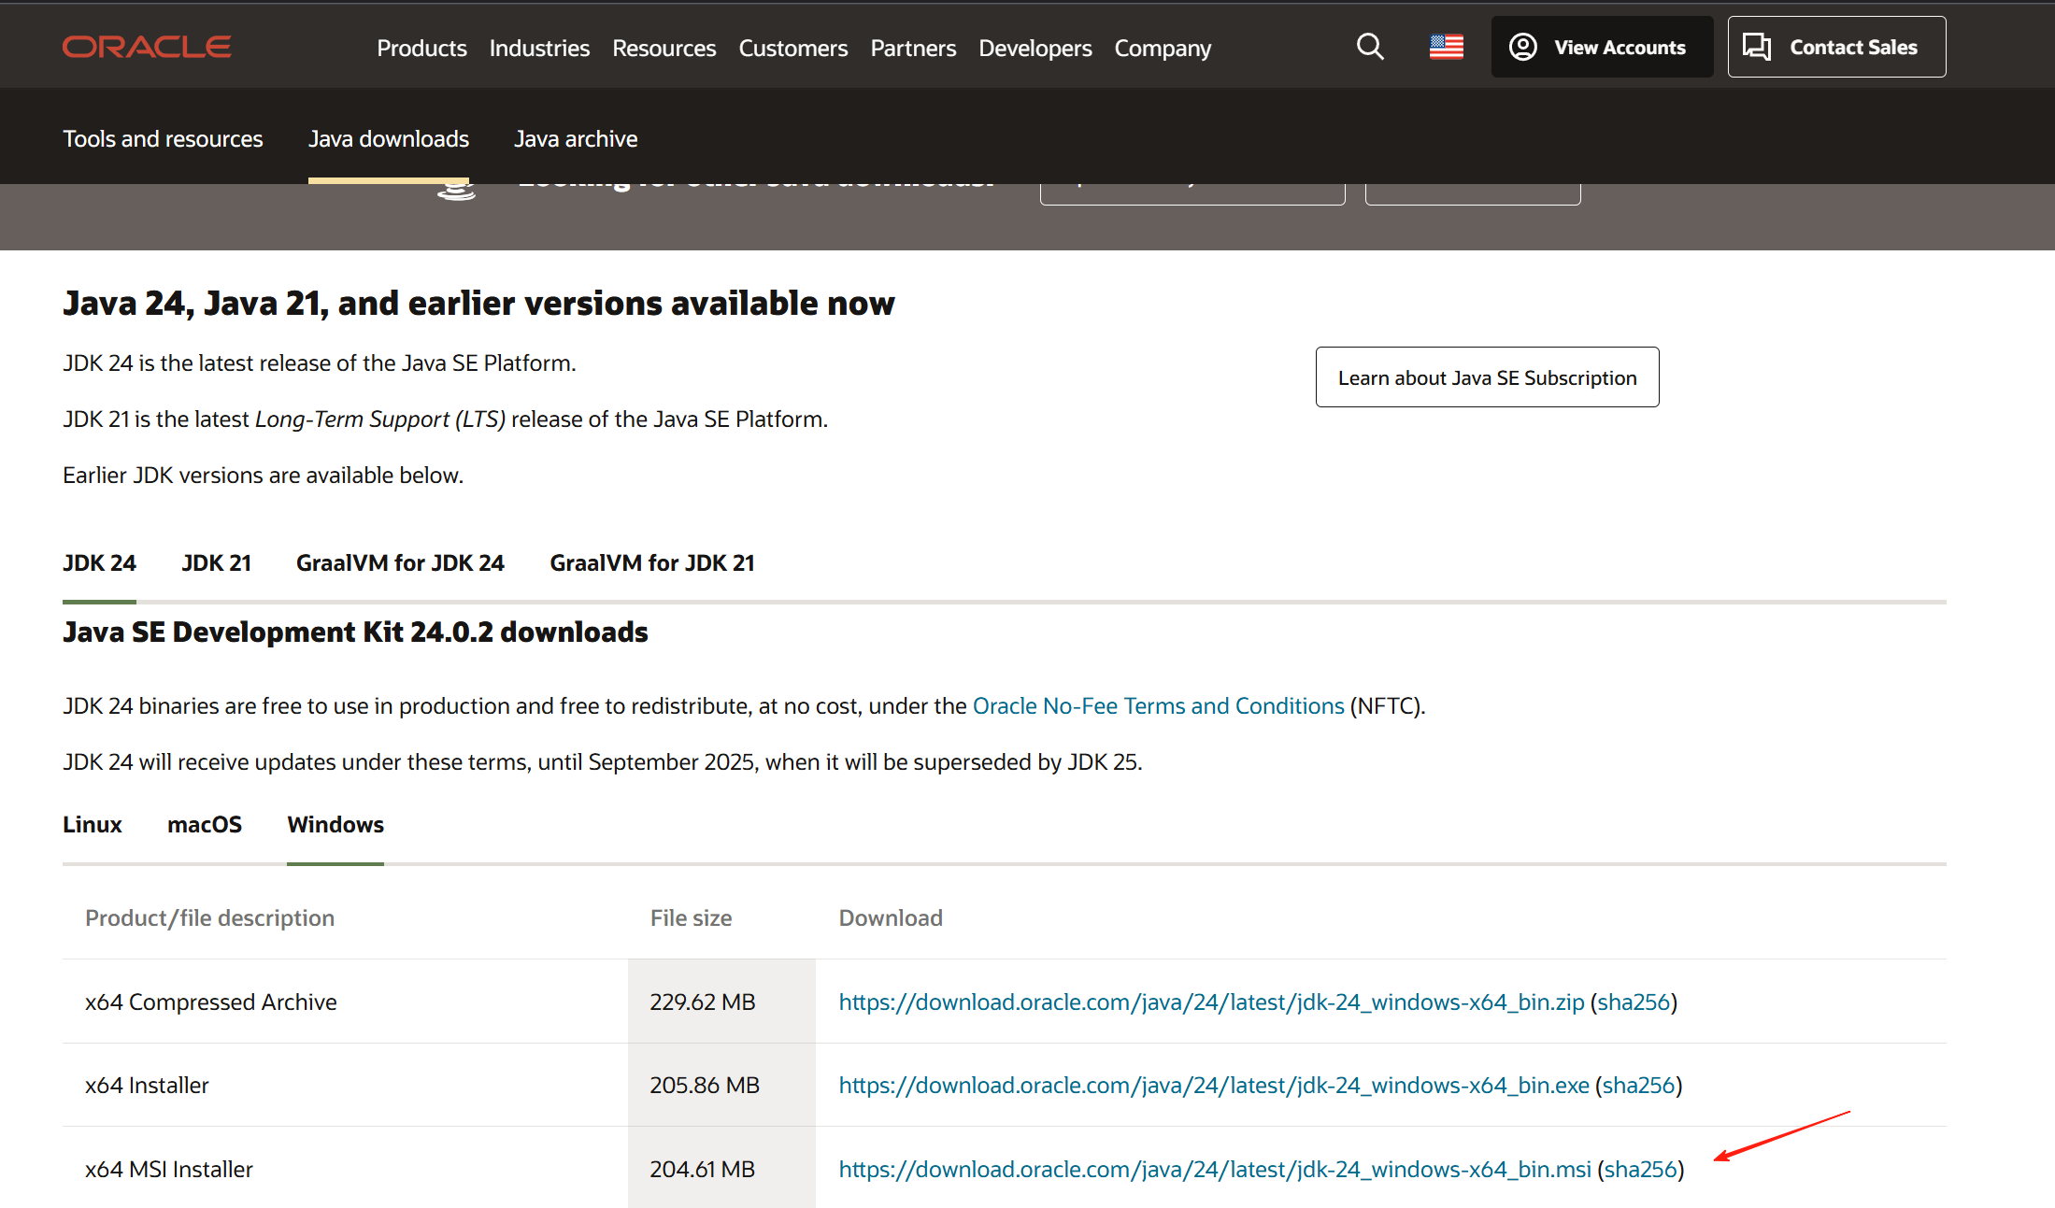Open sha256 for the exe installer
This screenshot has width=2055, height=1208.
[x=1638, y=1085]
